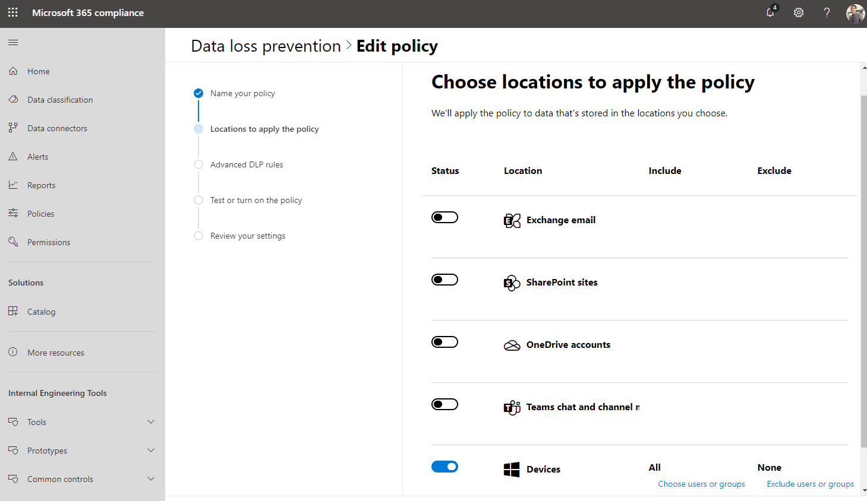Open the Alerts page
Viewport: 867px width, 501px height.
pos(37,156)
